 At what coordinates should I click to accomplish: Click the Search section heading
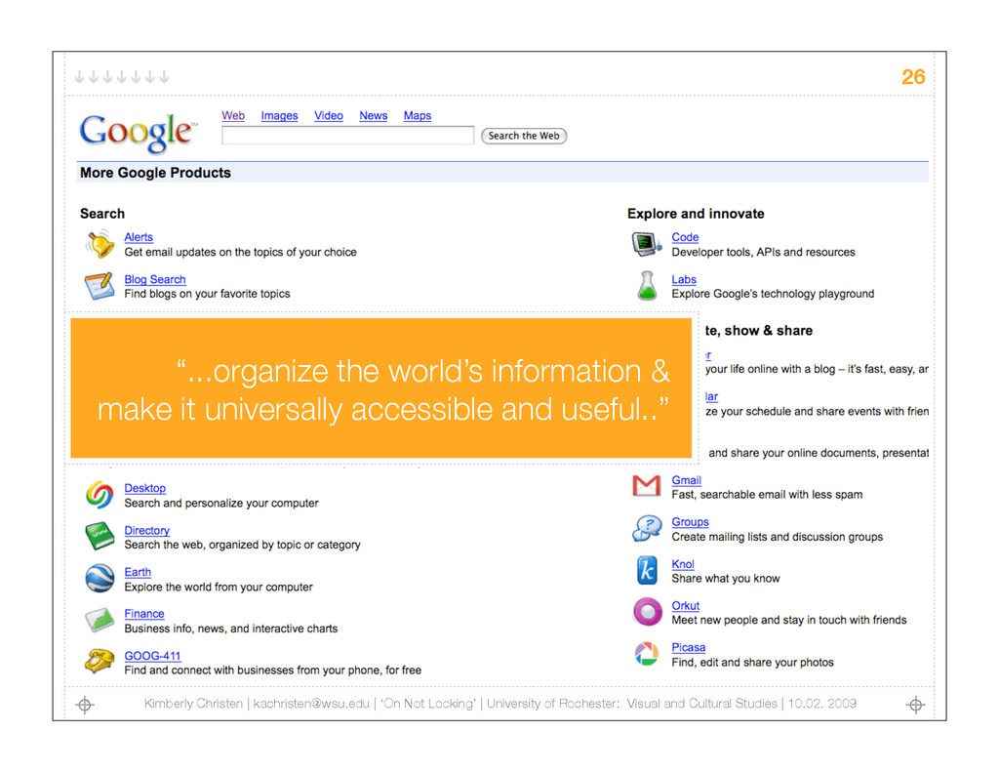pos(101,214)
